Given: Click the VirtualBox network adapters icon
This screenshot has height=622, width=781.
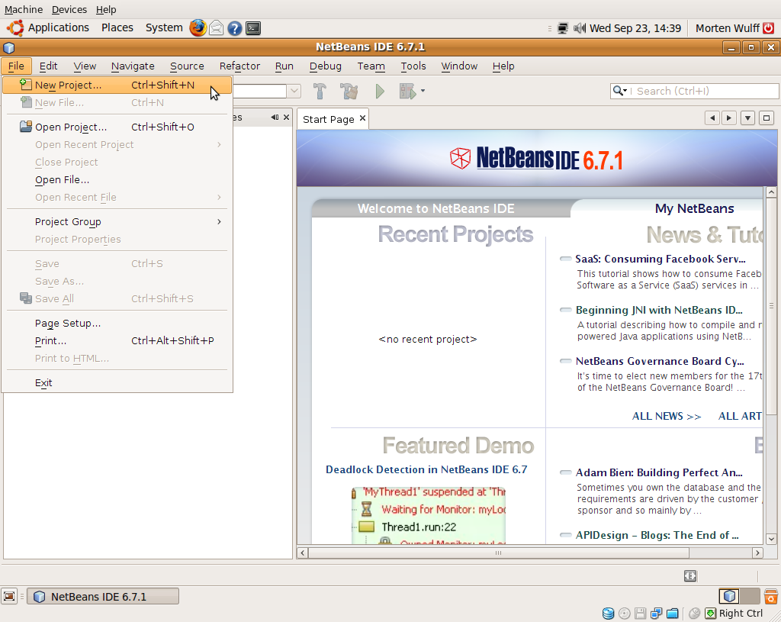Looking at the screenshot, I should click(x=656, y=614).
